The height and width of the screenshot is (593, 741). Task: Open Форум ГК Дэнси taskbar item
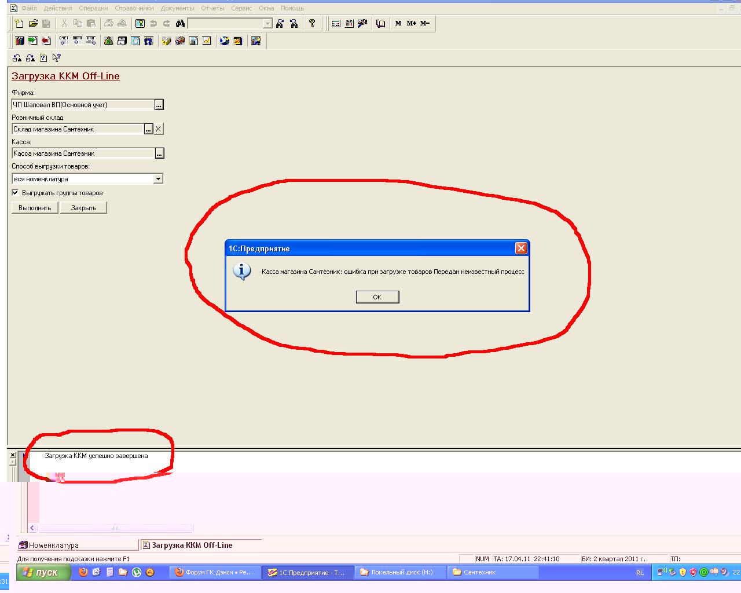point(215,572)
